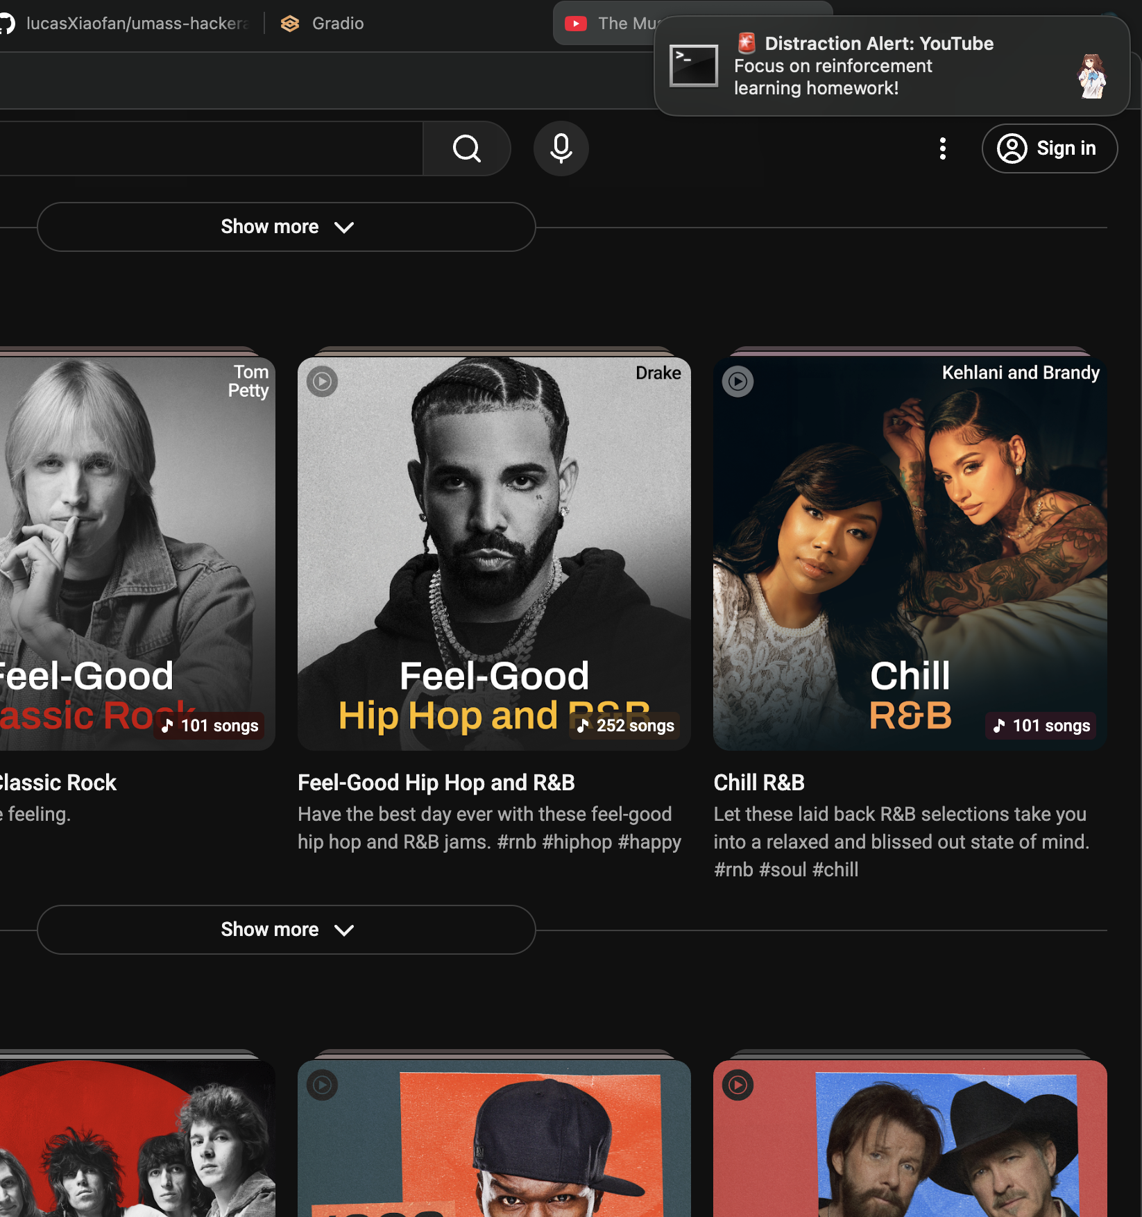This screenshot has width=1142, height=1217.
Task: Click Chill R&B title link
Action: pos(759,783)
